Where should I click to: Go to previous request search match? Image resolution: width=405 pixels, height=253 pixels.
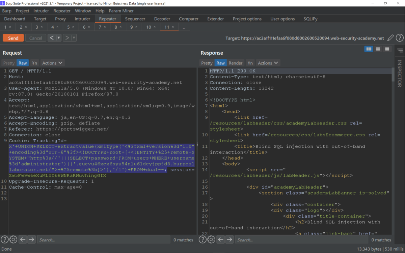(x=23, y=240)
